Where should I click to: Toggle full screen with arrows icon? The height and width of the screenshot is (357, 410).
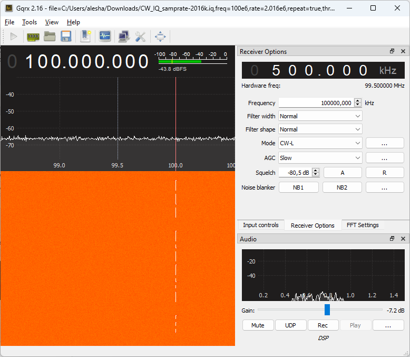click(160, 36)
